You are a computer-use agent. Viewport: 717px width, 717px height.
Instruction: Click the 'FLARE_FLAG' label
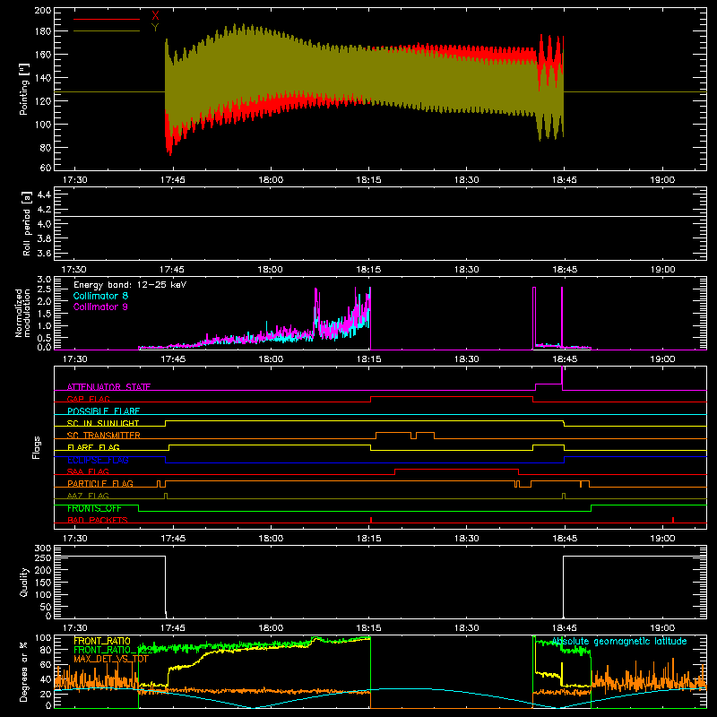(x=93, y=447)
